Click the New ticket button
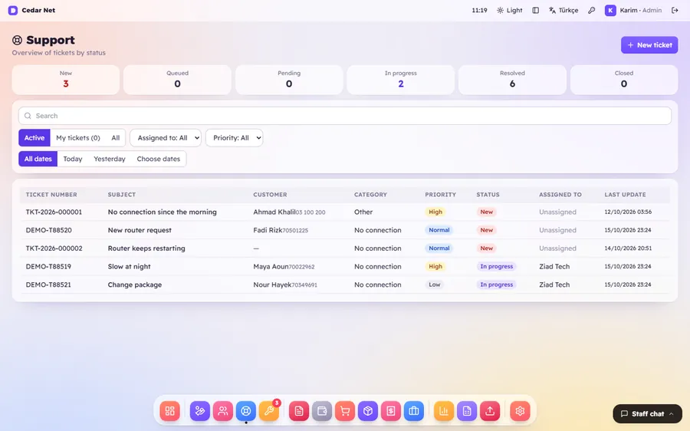690x431 pixels. pyautogui.click(x=649, y=45)
